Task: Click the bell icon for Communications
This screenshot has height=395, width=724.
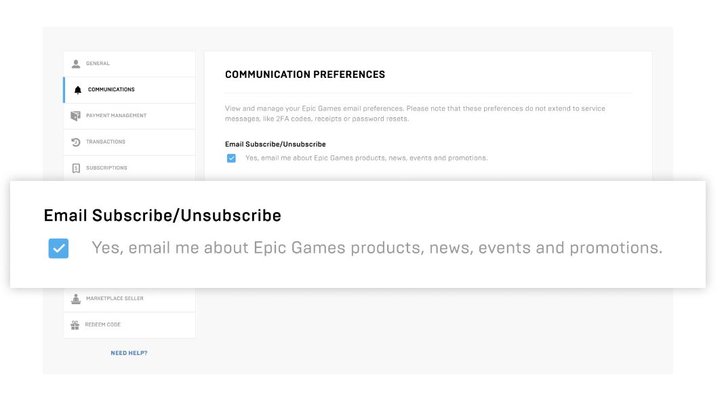Action: tap(77, 90)
